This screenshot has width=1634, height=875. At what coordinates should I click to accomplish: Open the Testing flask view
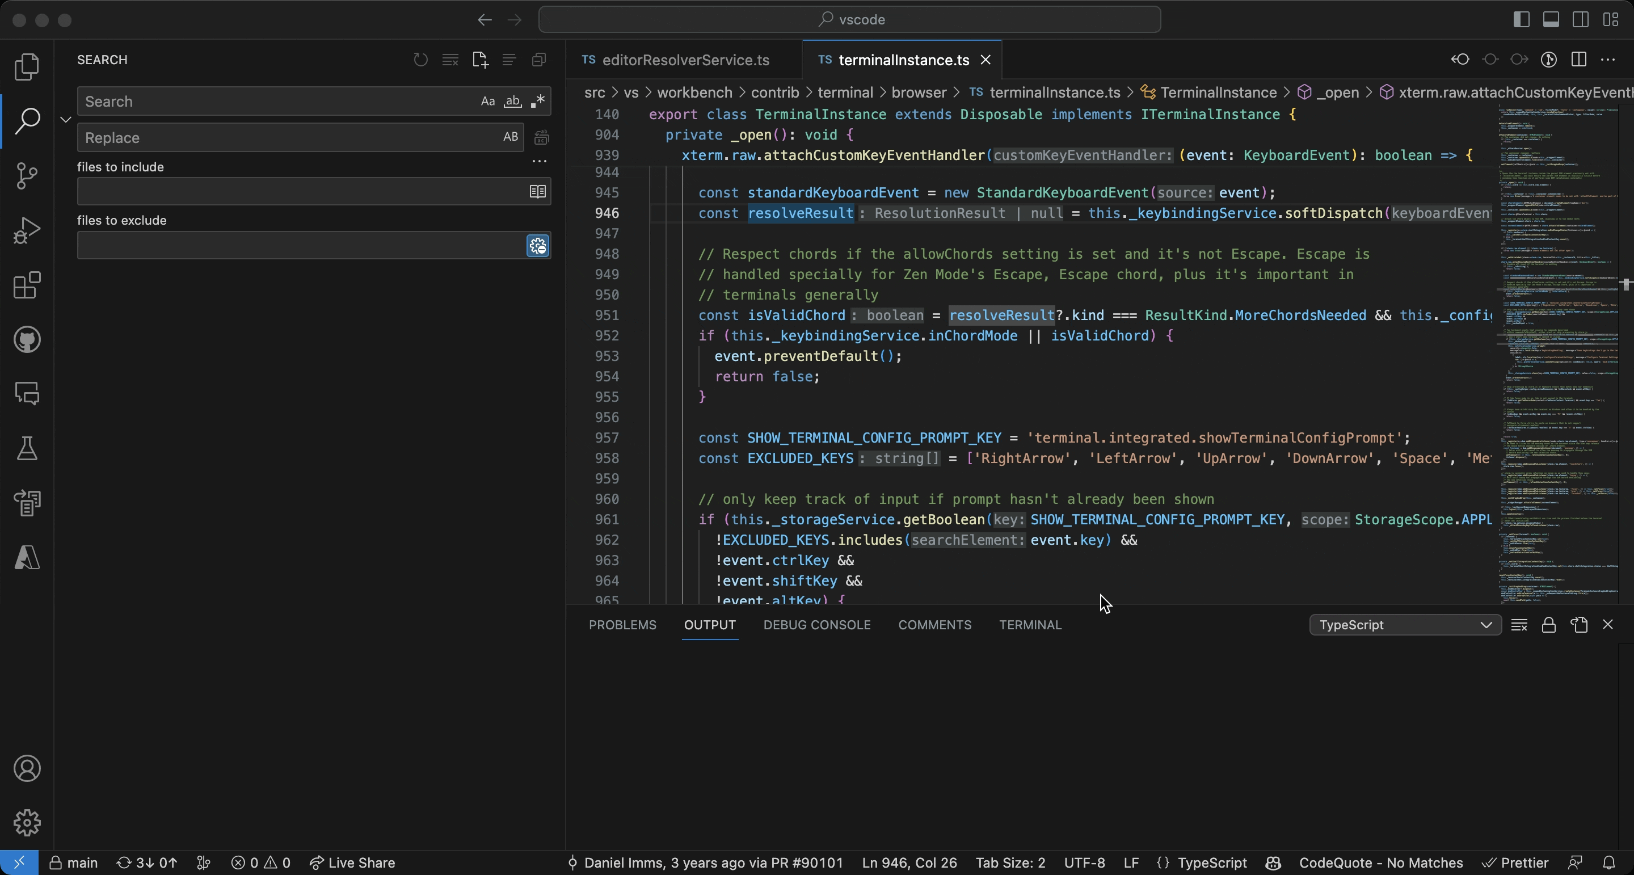(x=27, y=448)
